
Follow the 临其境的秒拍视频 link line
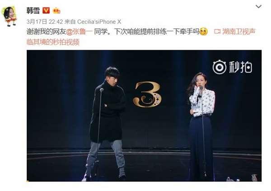click(53, 42)
